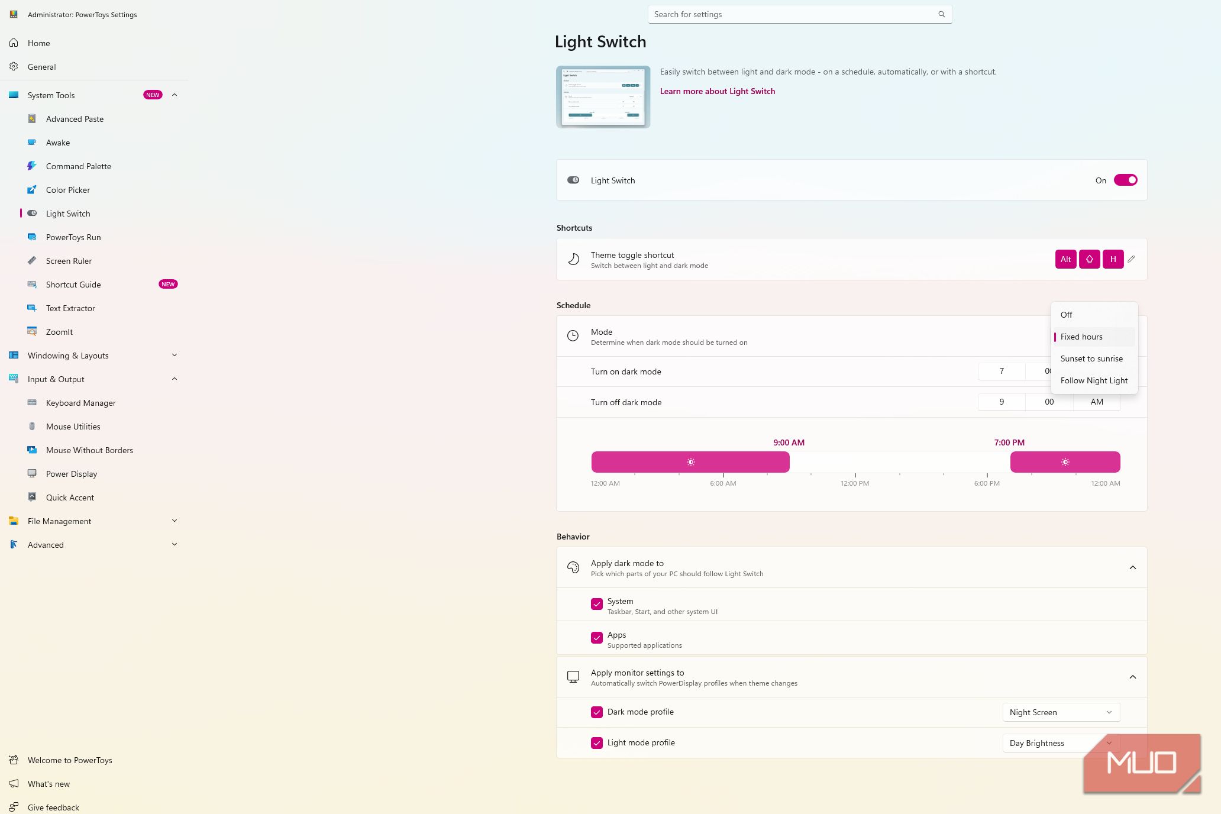Select Follow Night Light mode
The width and height of the screenshot is (1221, 814).
coord(1094,381)
